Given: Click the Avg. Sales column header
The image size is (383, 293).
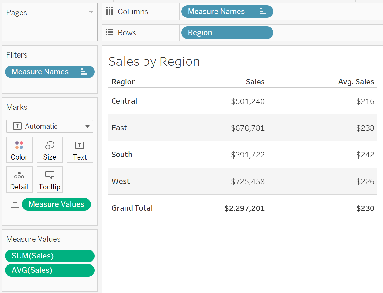Looking at the screenshot, I should point(356,82).
